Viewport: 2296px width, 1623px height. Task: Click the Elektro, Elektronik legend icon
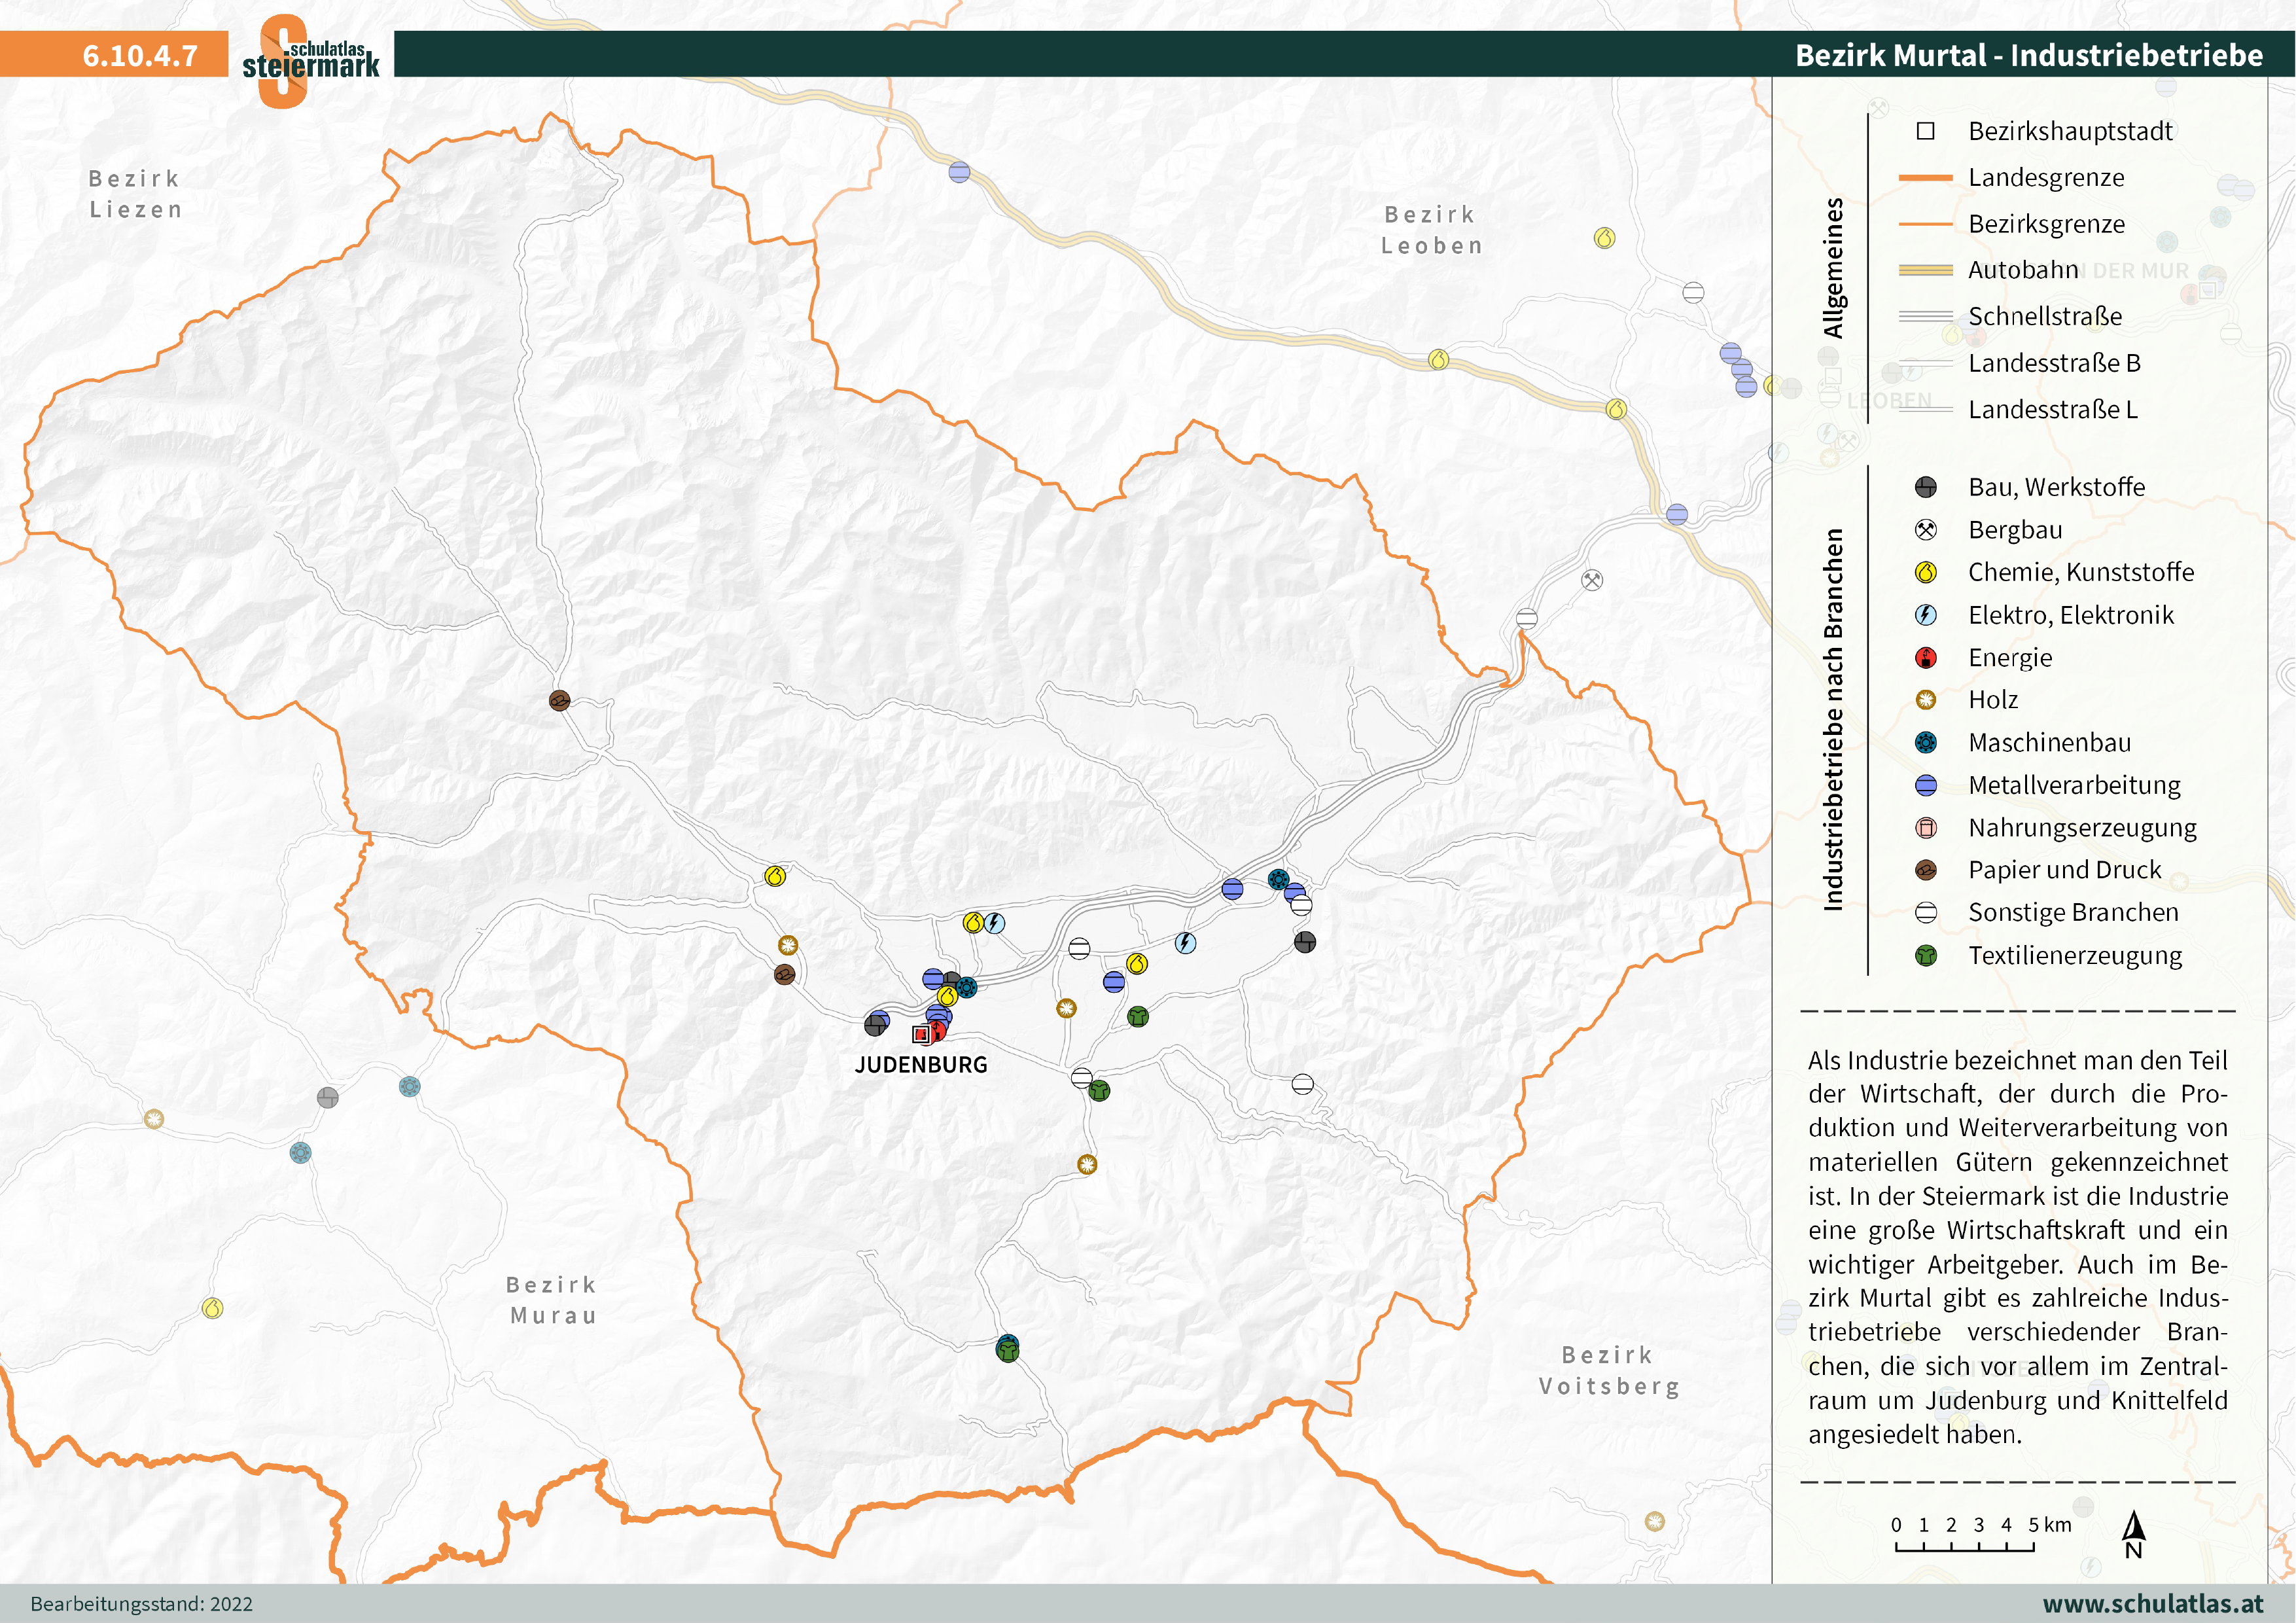point(1925,615)
